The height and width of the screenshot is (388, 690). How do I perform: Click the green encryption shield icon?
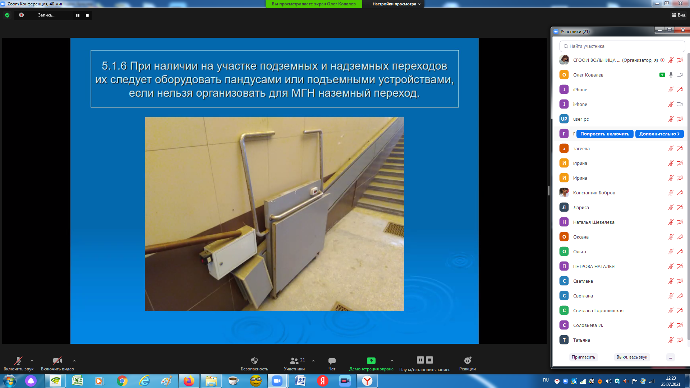7,15
